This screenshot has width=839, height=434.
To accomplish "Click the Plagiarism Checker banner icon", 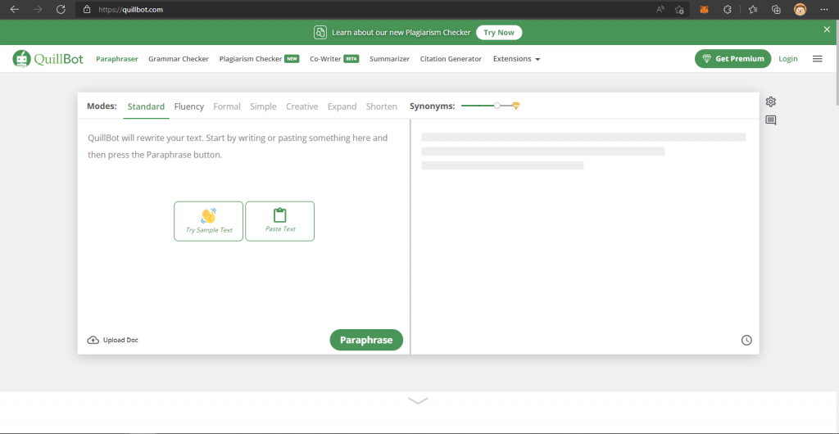I will (320, 33).
